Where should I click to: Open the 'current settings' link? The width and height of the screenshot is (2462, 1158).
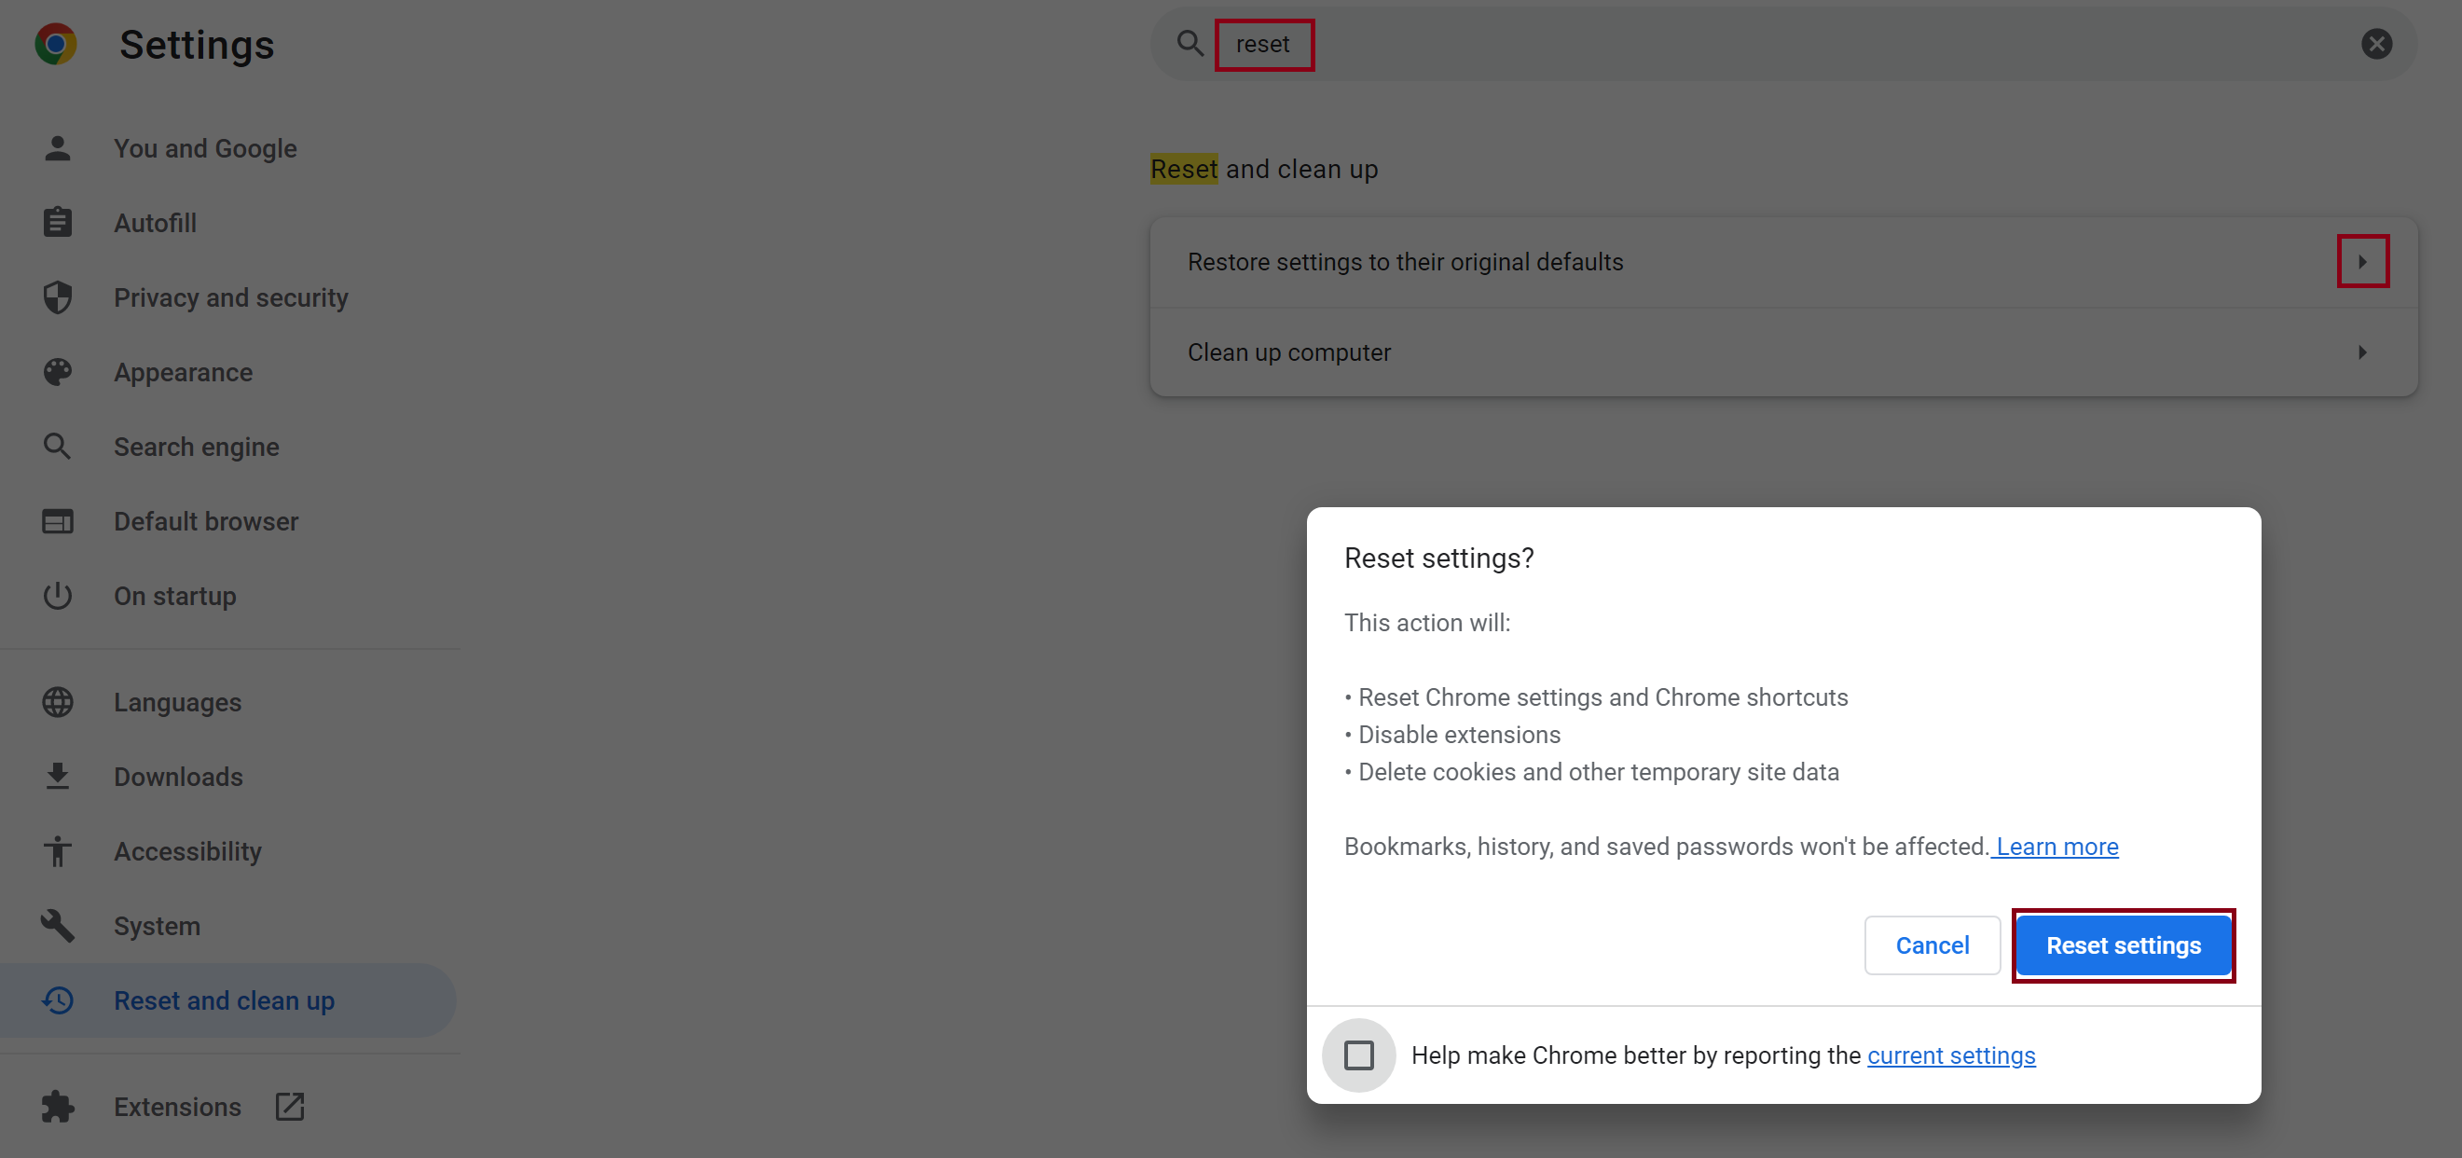click(x=1951, y=1055)
